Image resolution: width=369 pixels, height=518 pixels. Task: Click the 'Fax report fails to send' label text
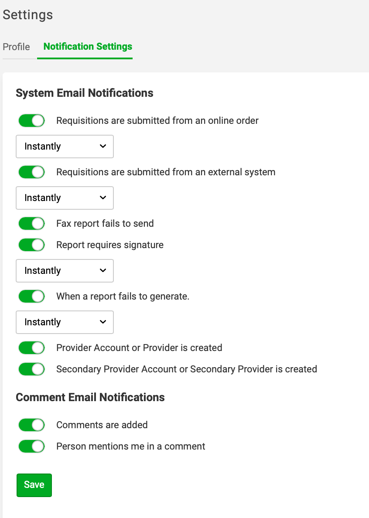(x=105, y=224)
